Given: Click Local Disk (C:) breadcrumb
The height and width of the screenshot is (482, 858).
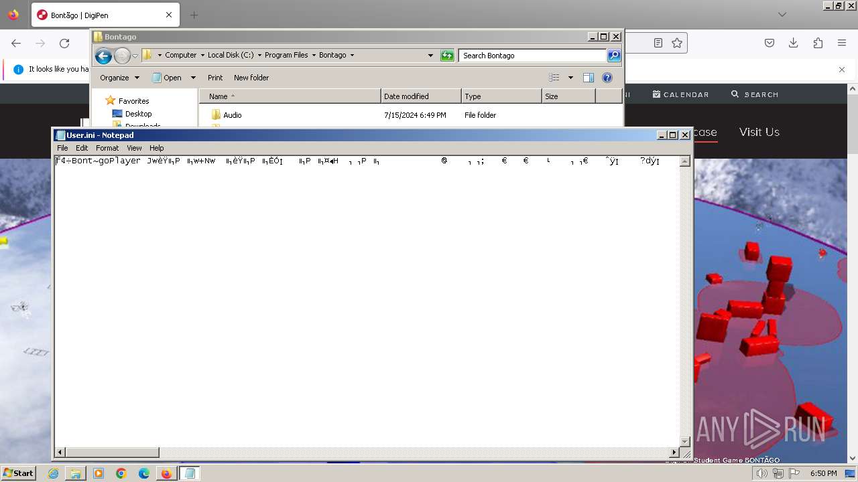Looking at the screenshot, I should click(231, 55).
